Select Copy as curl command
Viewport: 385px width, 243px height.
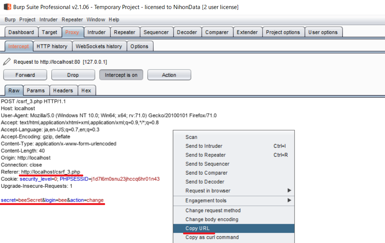point(234,237)
